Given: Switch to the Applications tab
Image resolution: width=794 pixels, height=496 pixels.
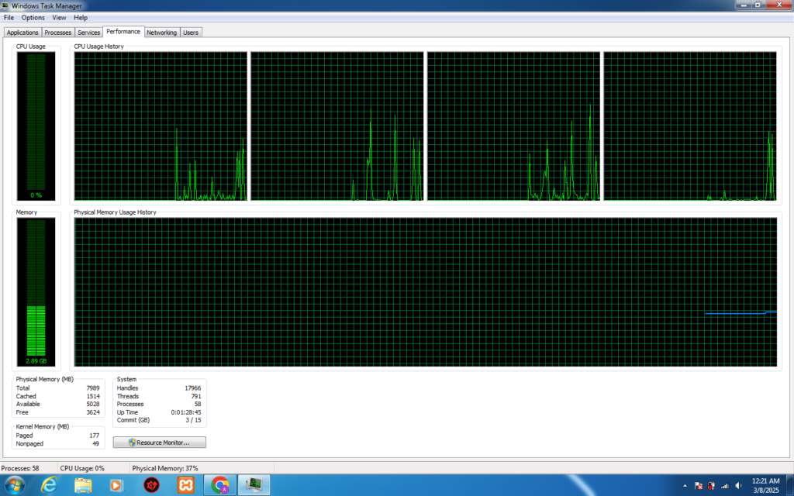Looking at the screenshot, I should pyautogui.click(x=22, y=33).
